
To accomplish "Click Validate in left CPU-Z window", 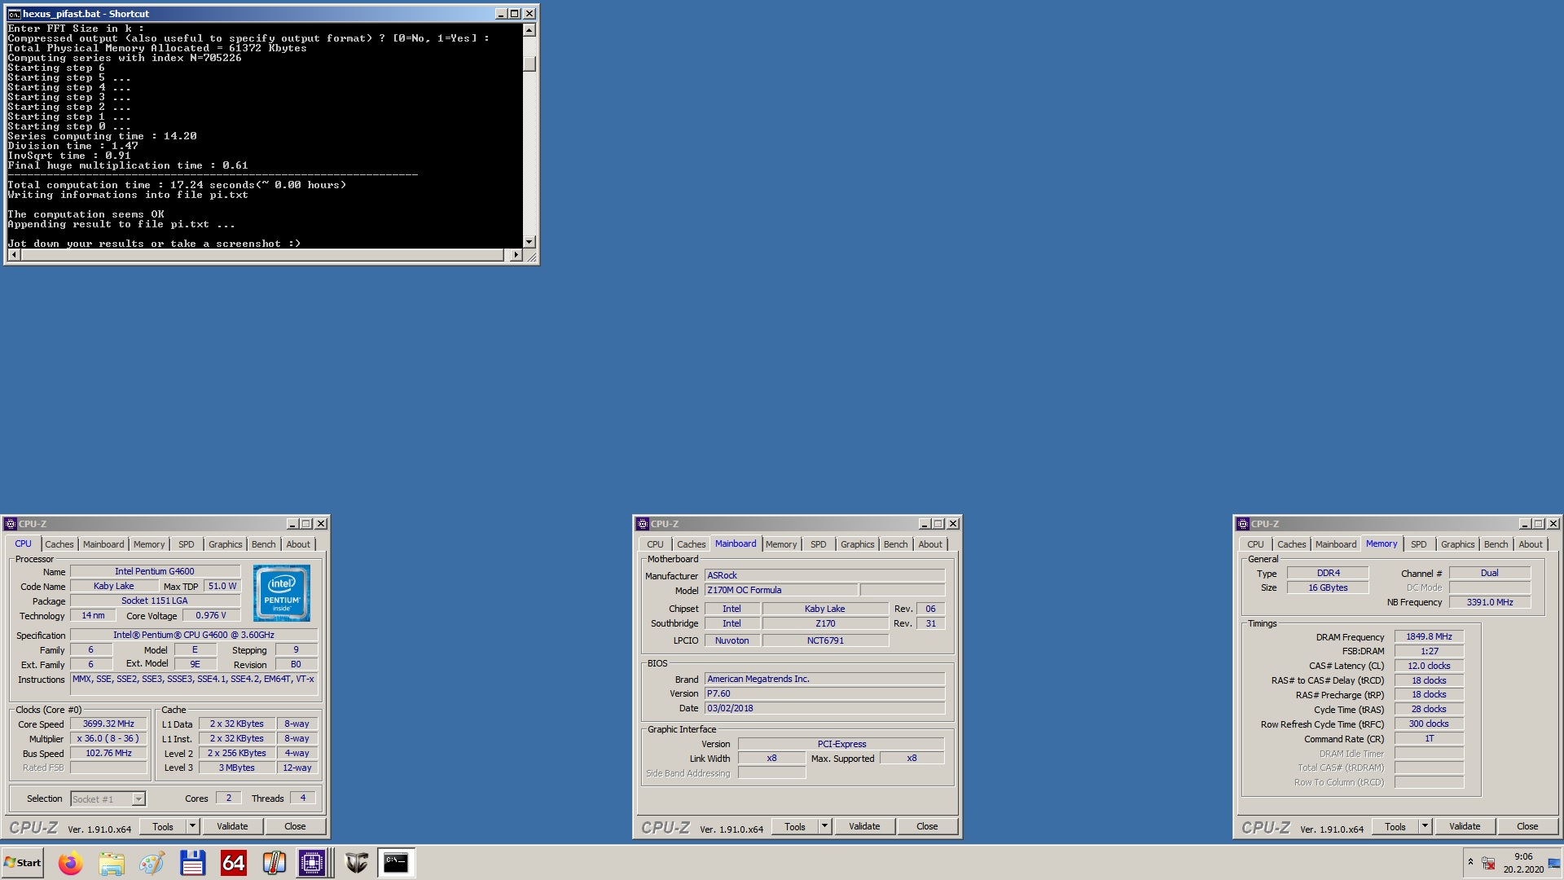I will [232, 826].
